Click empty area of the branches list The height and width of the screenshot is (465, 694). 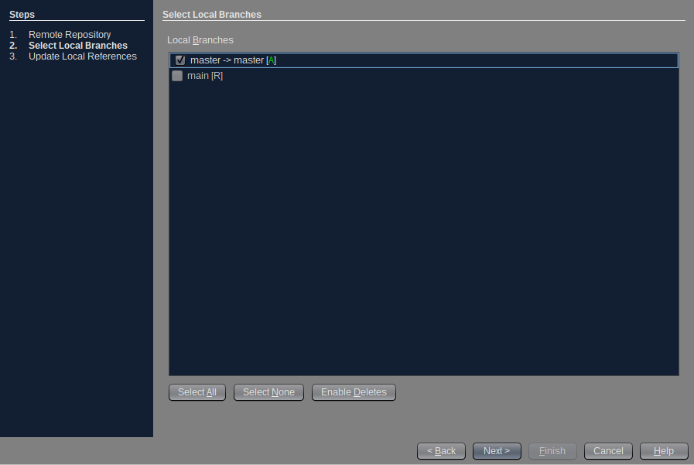[x=423, y=232]
